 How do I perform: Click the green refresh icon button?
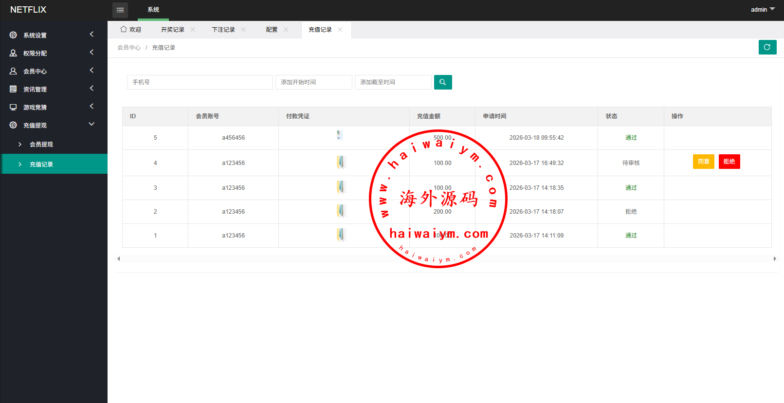click(x=767, y=47)
